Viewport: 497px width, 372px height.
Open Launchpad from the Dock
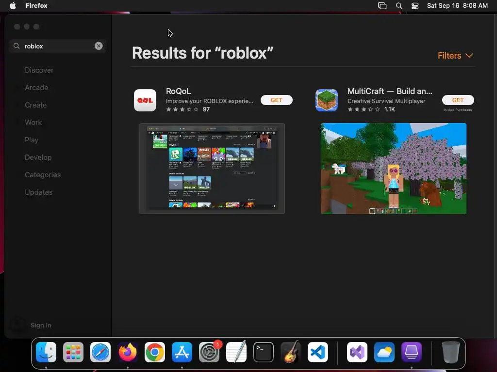pos(73,352)
